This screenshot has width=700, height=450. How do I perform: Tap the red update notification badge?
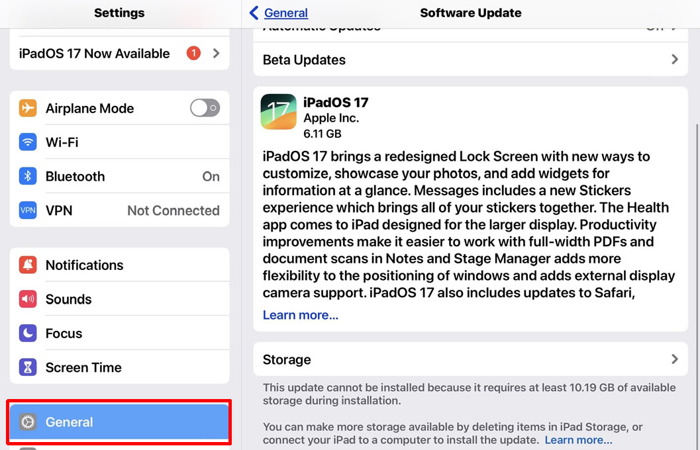(x=193, y=54)
